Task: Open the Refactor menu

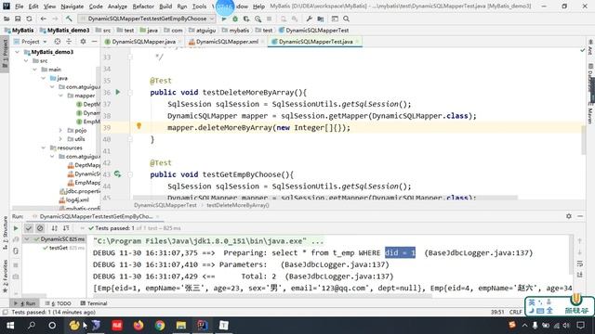Action: (143, 6)
